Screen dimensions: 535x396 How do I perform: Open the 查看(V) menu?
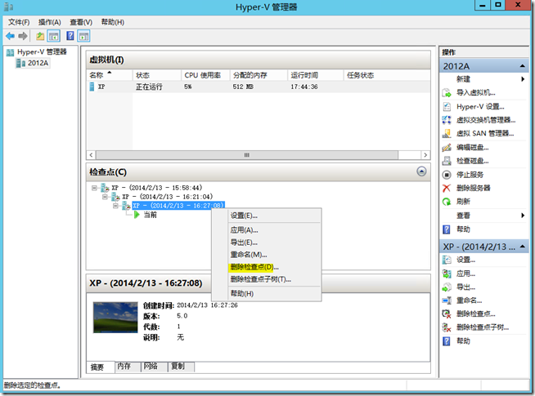tap(81, 22)
